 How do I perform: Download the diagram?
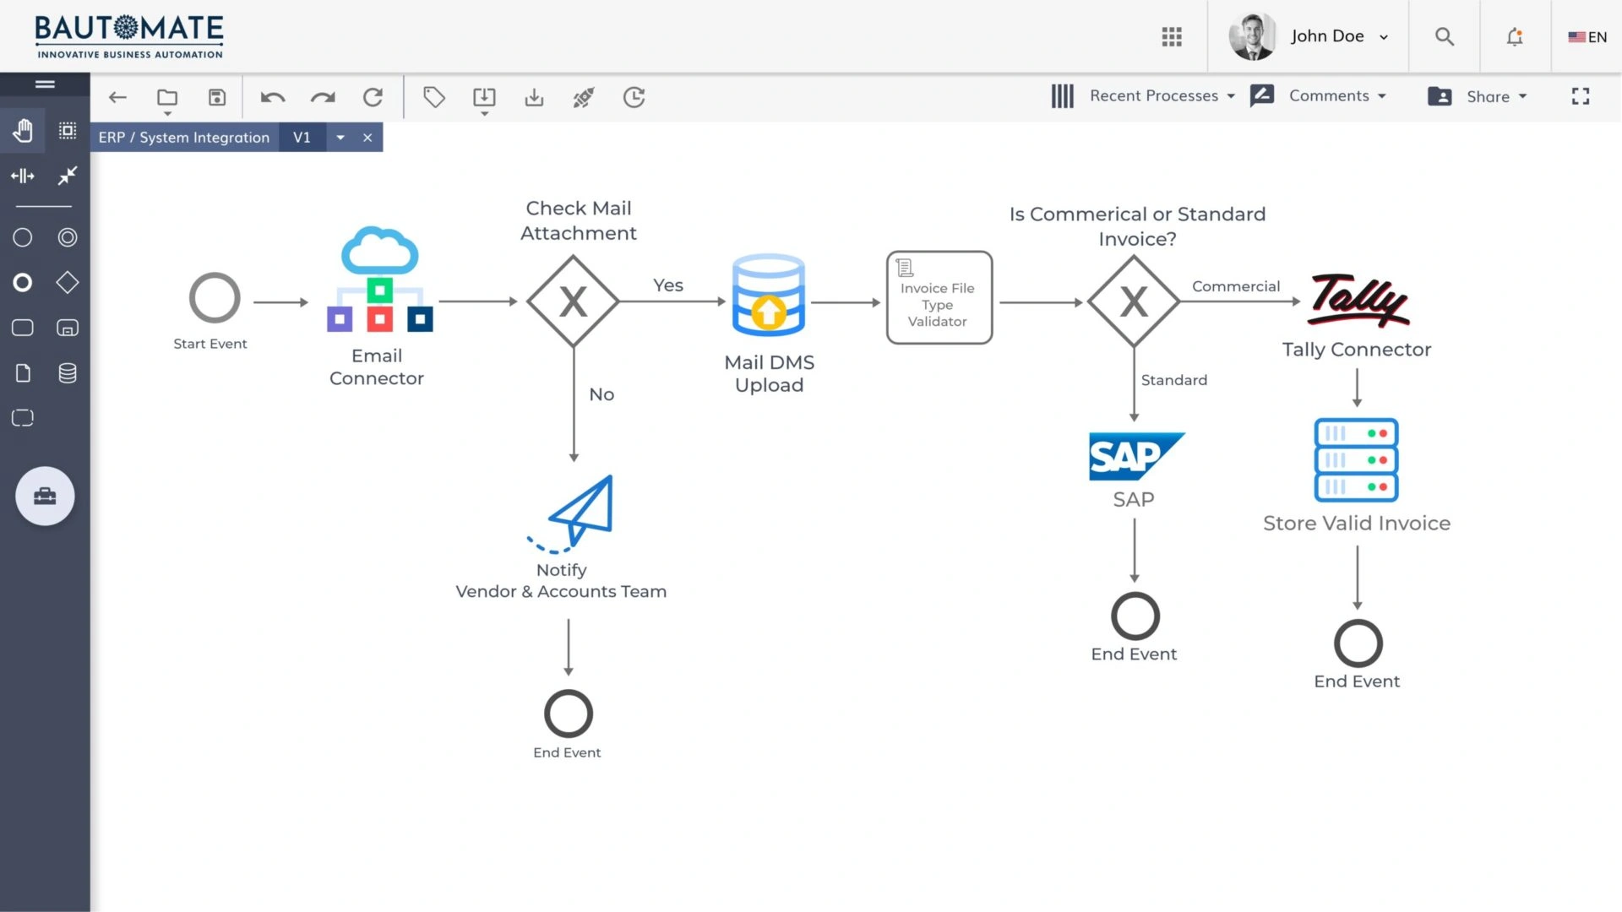[534, 97]
